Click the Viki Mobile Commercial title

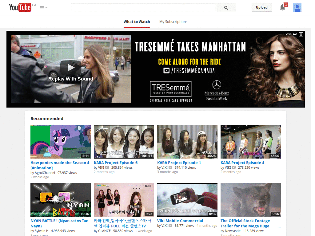click(180, 221)
